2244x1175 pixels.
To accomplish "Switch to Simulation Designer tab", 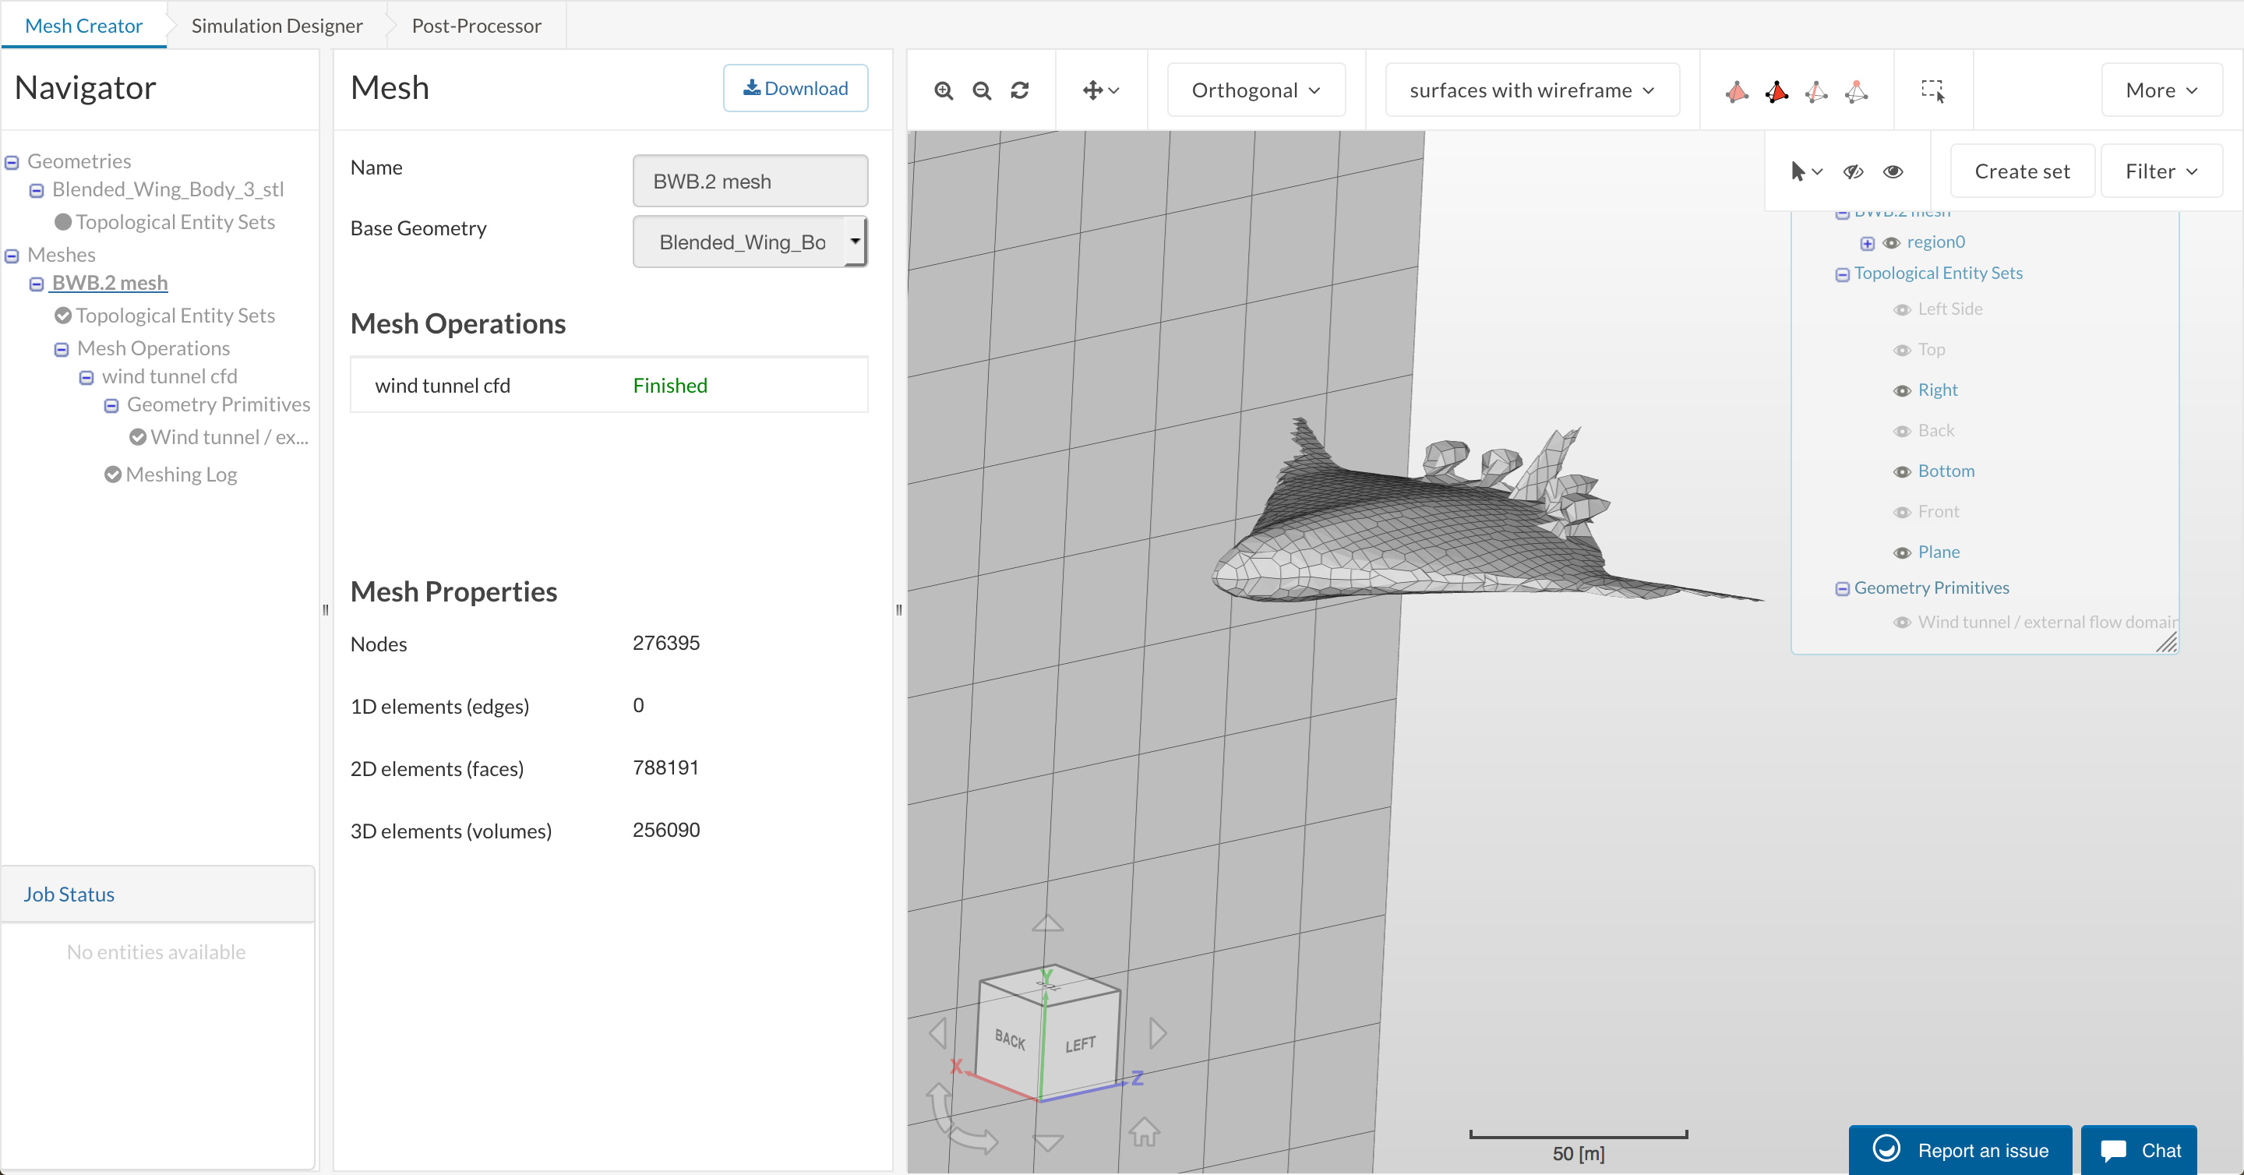I will tap(276, 25).
